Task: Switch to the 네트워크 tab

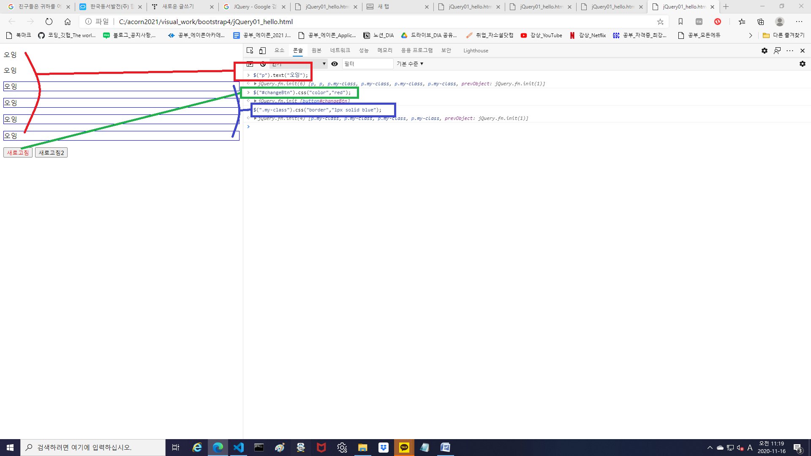Action: (340, 51)
